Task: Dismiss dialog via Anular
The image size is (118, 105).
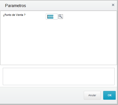Action: (92, 95)
